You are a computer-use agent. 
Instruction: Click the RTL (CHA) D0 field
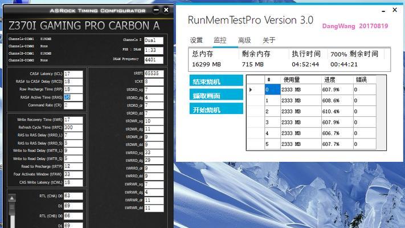coord(73,196)
